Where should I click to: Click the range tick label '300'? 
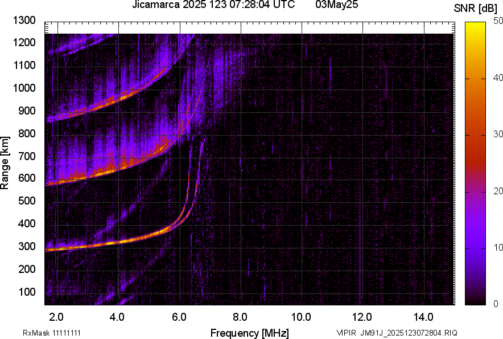(x=27, y=247)
